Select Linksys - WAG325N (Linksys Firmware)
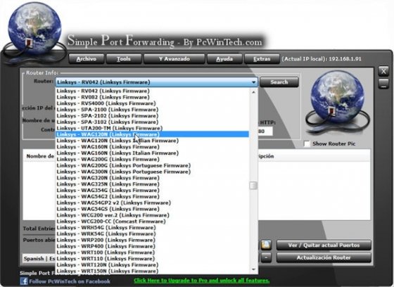The image size is (394, 287). tap(152, 184)
